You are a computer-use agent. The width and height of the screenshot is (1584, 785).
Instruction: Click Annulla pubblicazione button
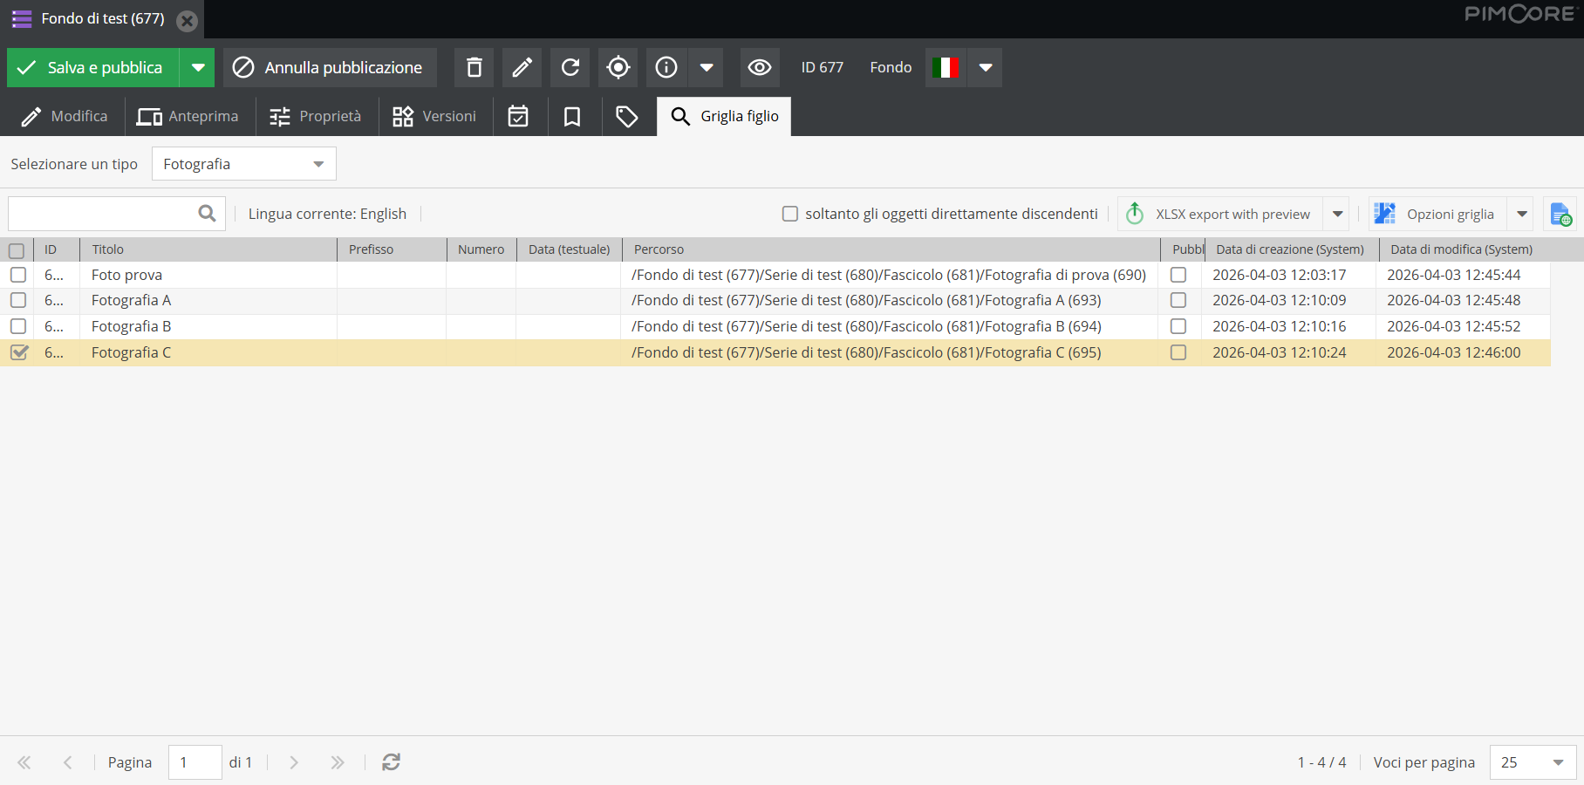click(330, 67)
